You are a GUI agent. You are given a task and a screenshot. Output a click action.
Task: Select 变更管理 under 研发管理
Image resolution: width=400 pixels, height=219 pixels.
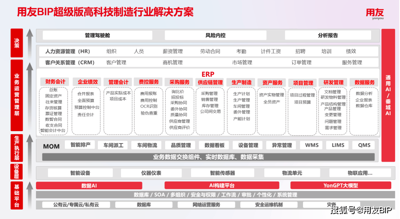point(333,115)
